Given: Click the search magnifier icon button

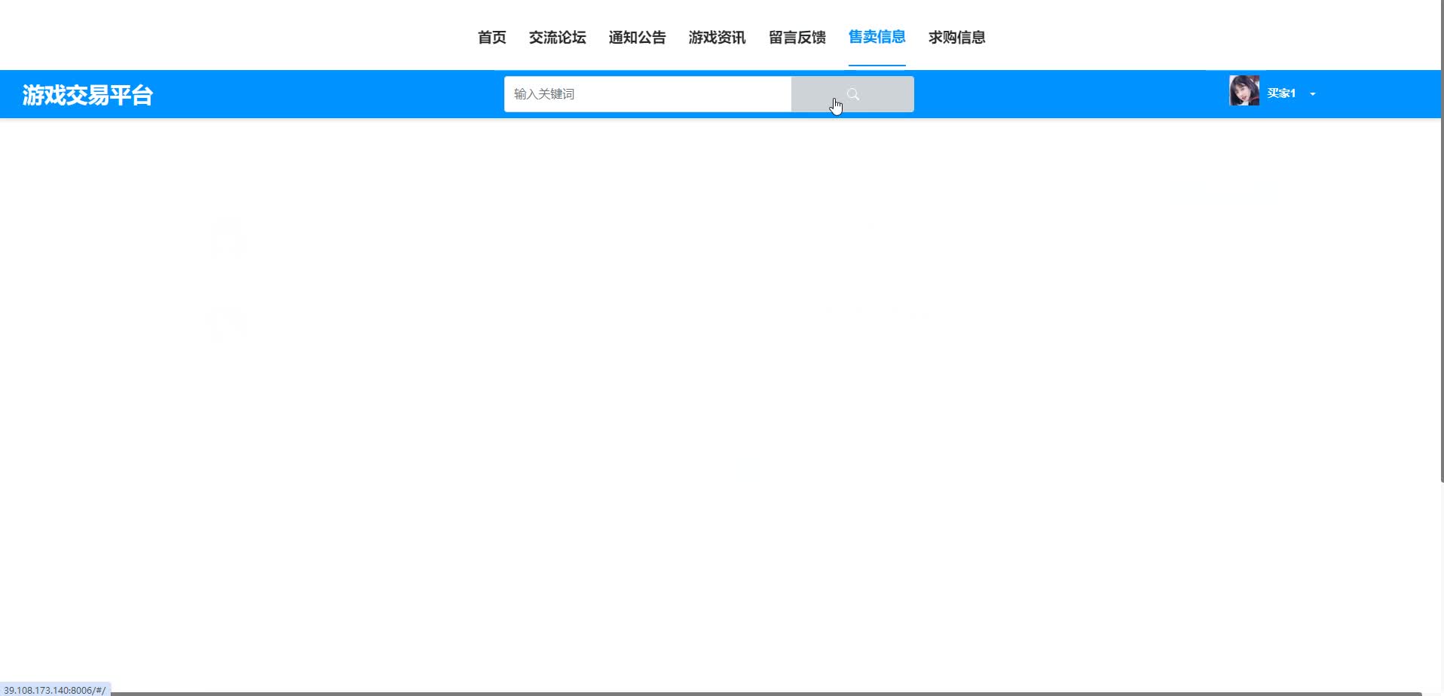Looking at the screenshot, I should (852, 94).
